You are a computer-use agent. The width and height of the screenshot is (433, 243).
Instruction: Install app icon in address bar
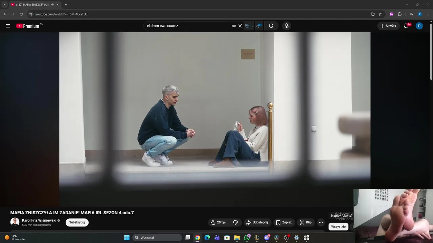pos(373,14)
